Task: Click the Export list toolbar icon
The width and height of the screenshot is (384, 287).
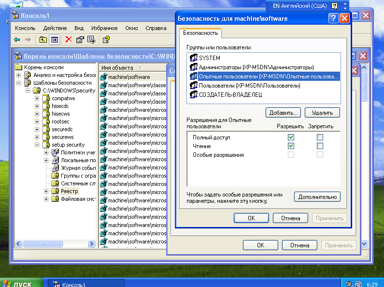Action: (91, 40)
